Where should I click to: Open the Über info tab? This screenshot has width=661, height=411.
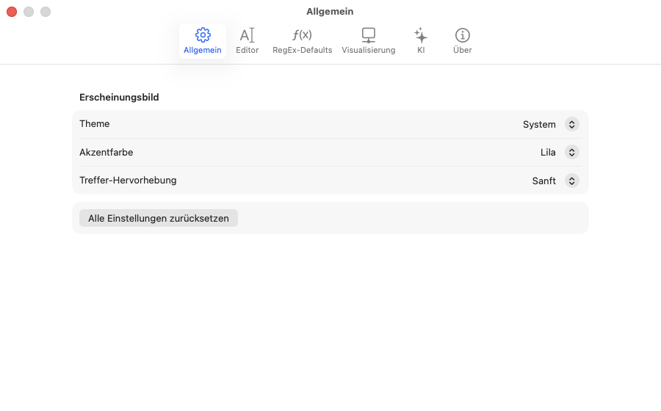coord(463,41)
